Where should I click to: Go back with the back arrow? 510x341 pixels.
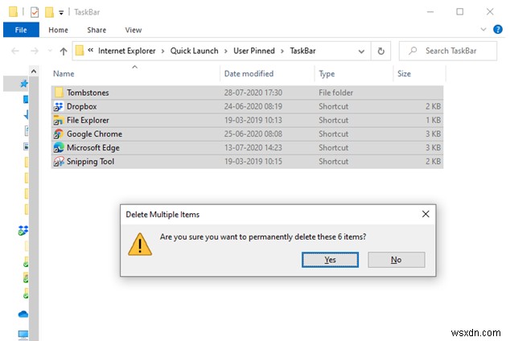pos(15,51)
